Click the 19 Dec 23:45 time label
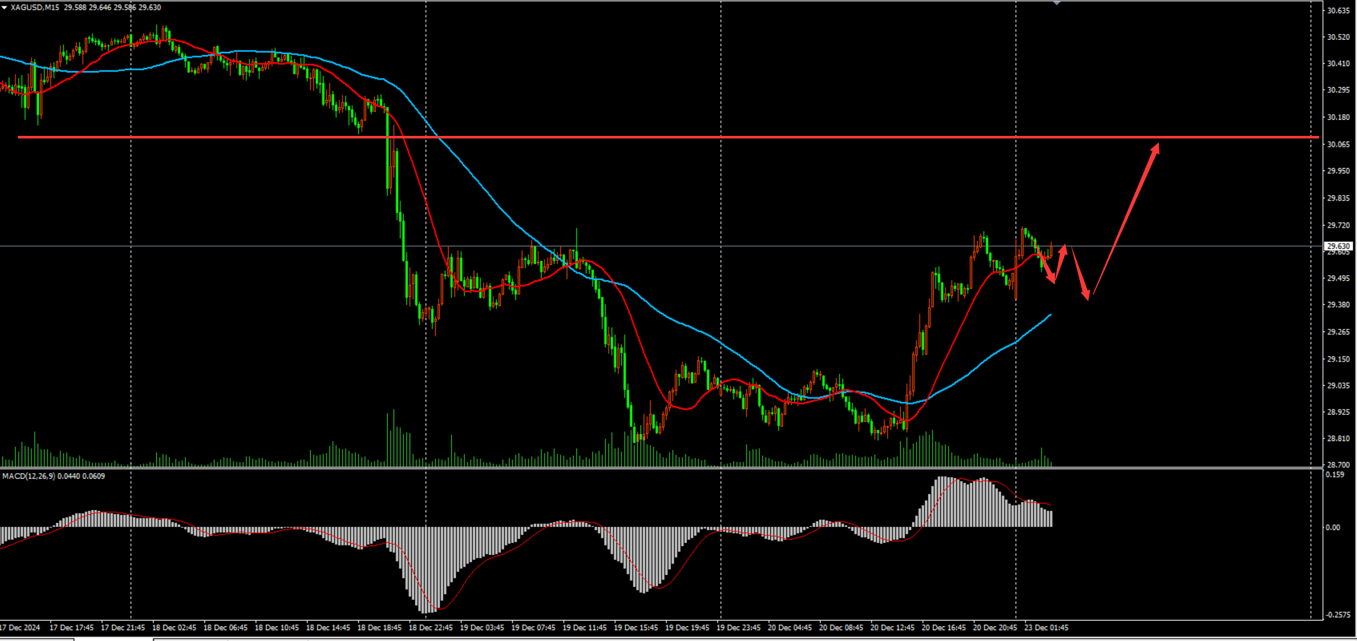1357x641 pixels. point(738,628)
